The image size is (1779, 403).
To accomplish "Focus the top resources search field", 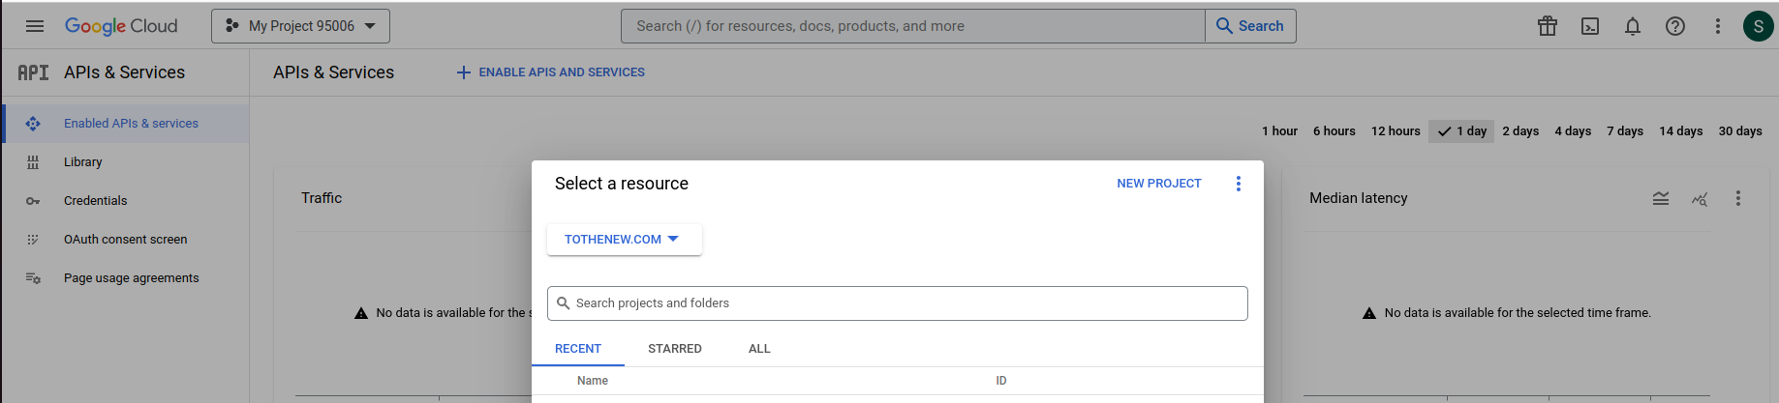I will point(913,26).
